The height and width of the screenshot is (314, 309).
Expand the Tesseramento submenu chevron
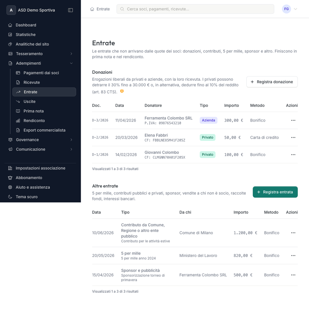[x=71, y=54]
